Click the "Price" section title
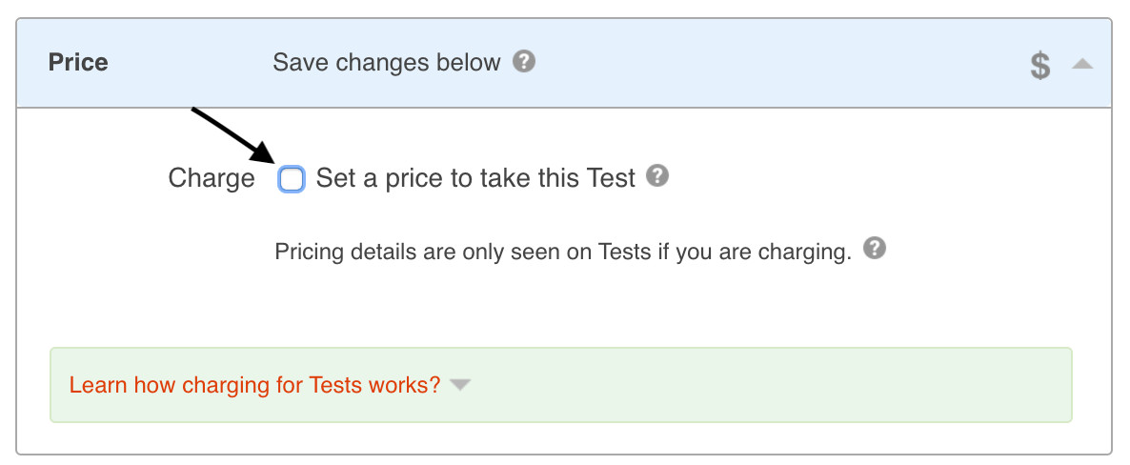The width and height of the screenshot is (1130, 465). [x=78, y=63]
